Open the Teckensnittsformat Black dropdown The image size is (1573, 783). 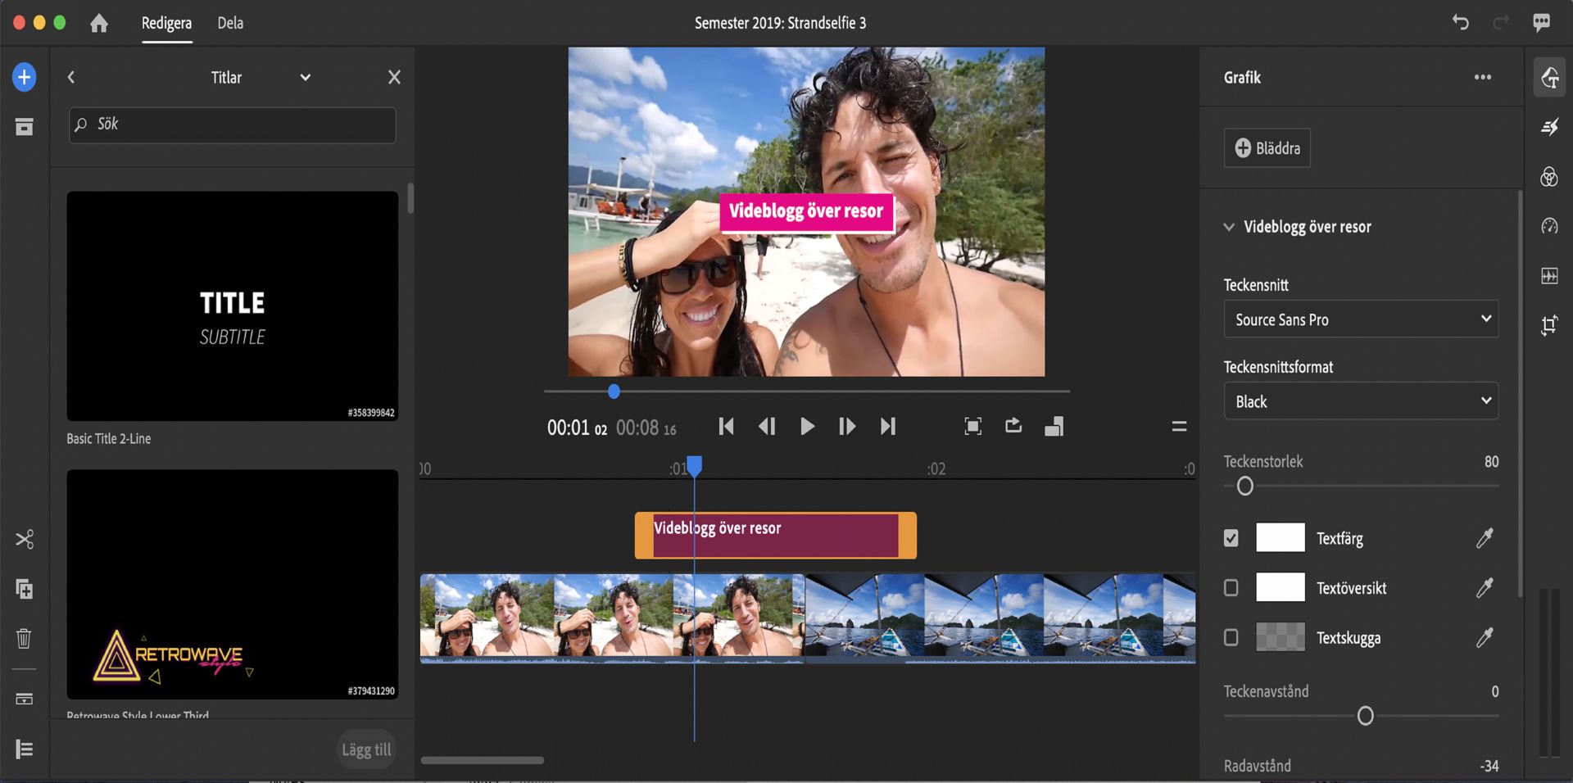coord(1361,401)
